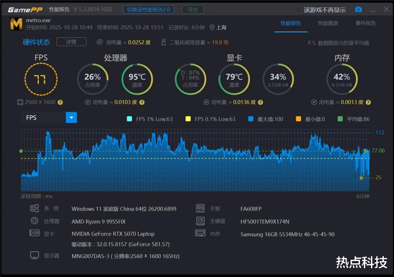Click the help icon after memory 0.0013 度
Viewport: 394px width, 277px height.
tap(368, 102)
